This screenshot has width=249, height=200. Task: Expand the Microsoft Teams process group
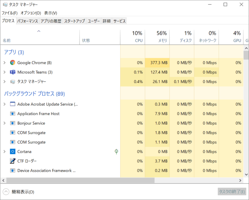pyautogui.click(x=4, y=72)
